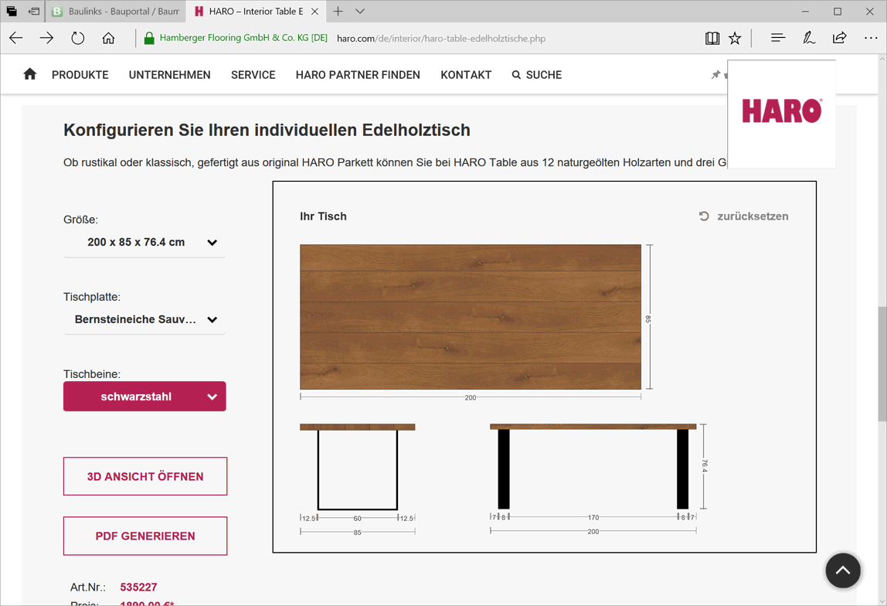Open the browser More actions menu
This screenshot has width=887, height=606.
pos(871,38)
